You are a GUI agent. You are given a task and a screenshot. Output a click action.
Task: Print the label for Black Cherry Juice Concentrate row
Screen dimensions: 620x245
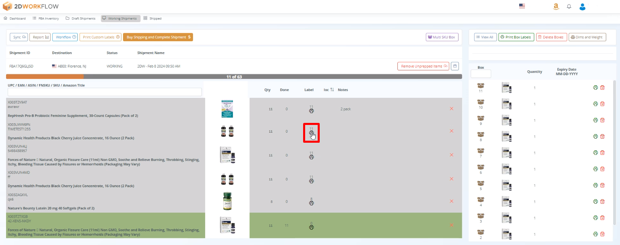pyautogui.click(x=311, y=133)
